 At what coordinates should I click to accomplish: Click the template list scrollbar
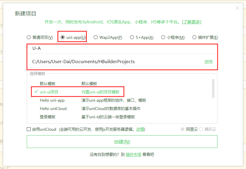click(213, 88)
